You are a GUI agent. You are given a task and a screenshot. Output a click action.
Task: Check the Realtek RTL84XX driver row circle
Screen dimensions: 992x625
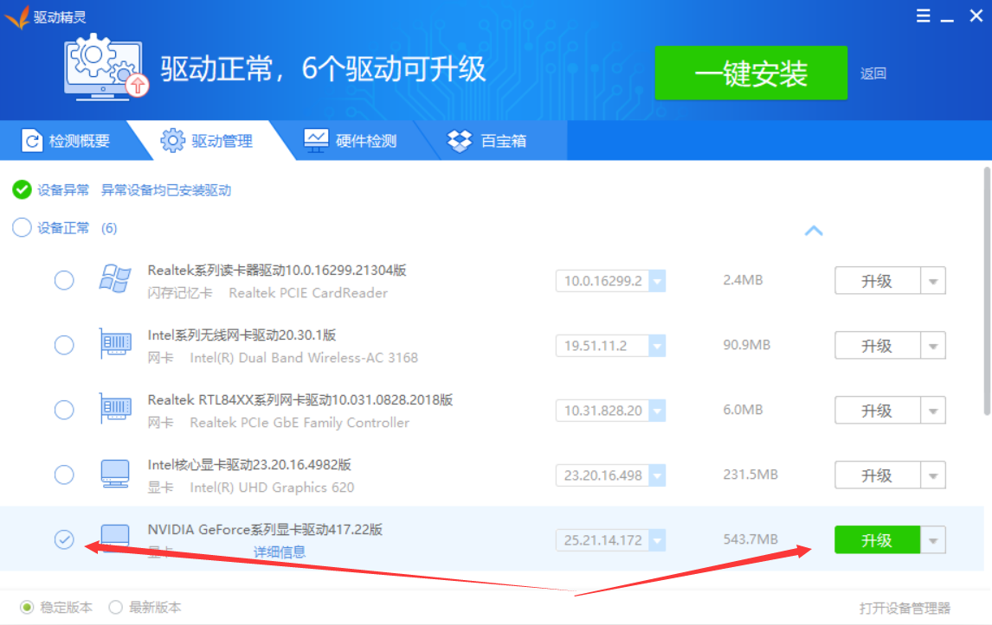pyautogui.click(x=64, y=410)
